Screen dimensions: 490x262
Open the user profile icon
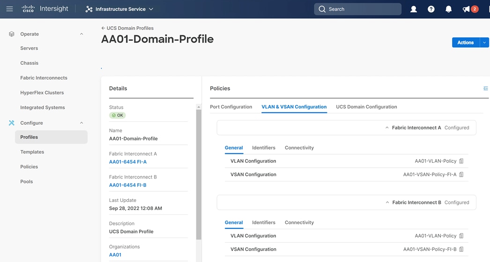(x=414, y=9)
